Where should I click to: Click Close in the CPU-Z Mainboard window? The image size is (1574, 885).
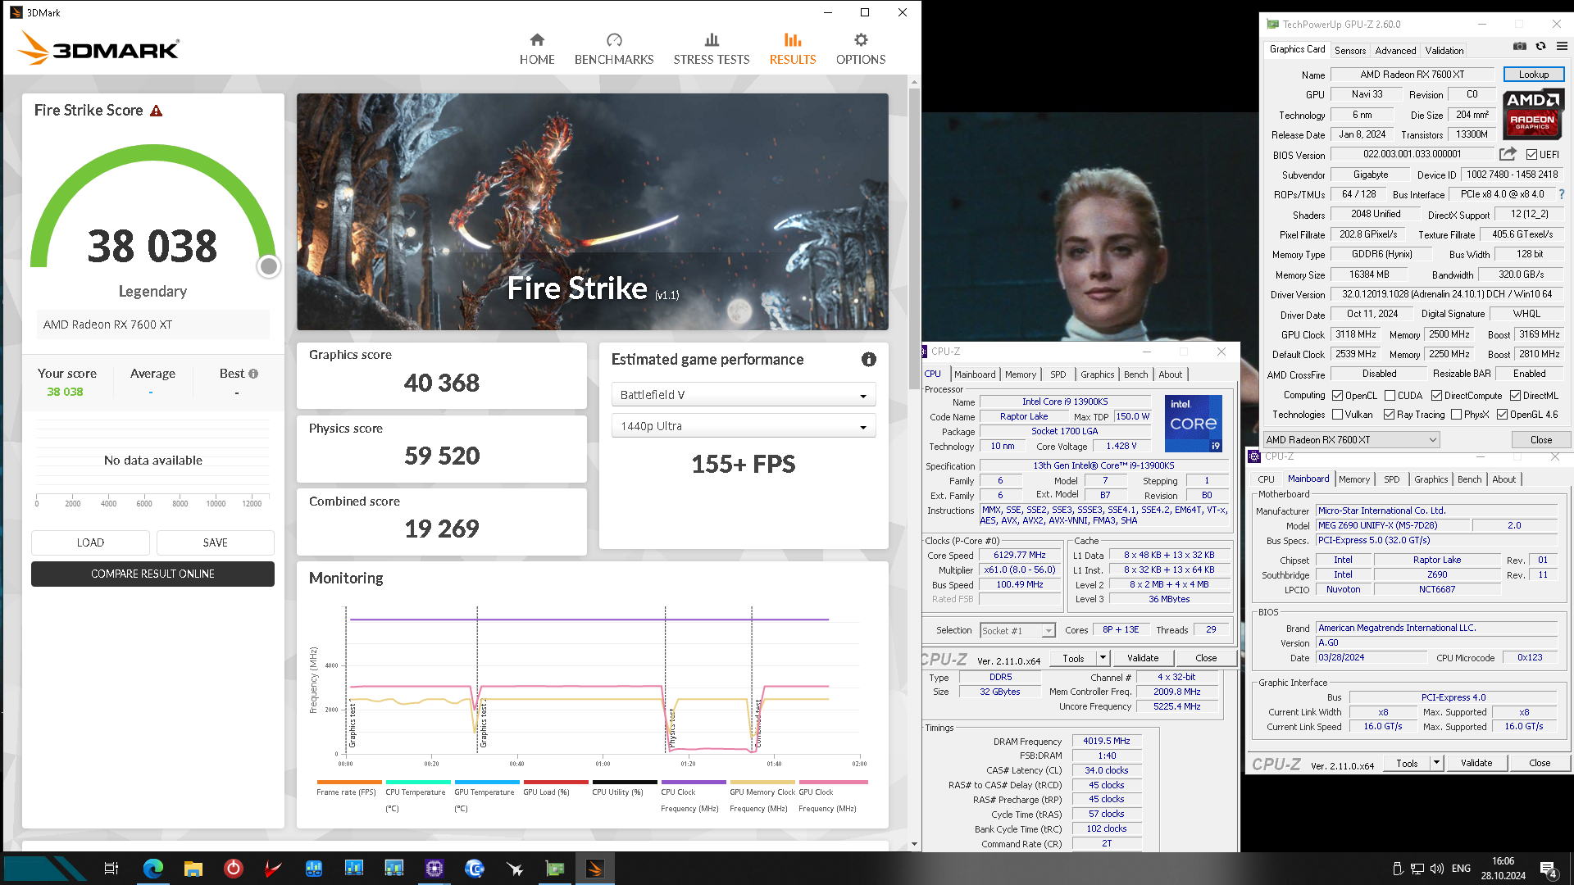pos(1540,763)
